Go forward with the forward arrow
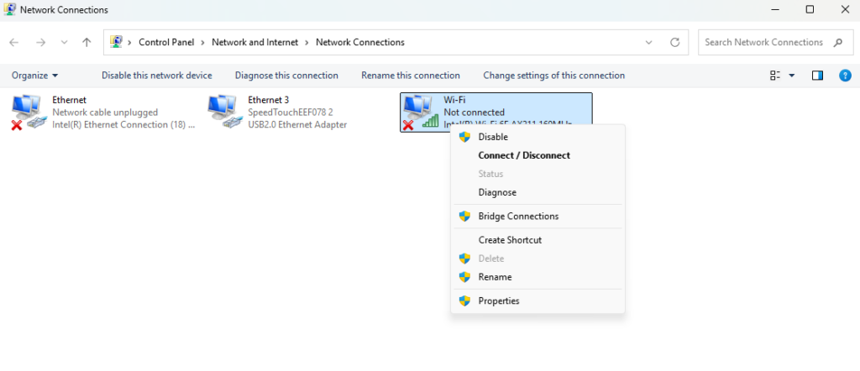860x371 pixels. [x=40, y=42]
